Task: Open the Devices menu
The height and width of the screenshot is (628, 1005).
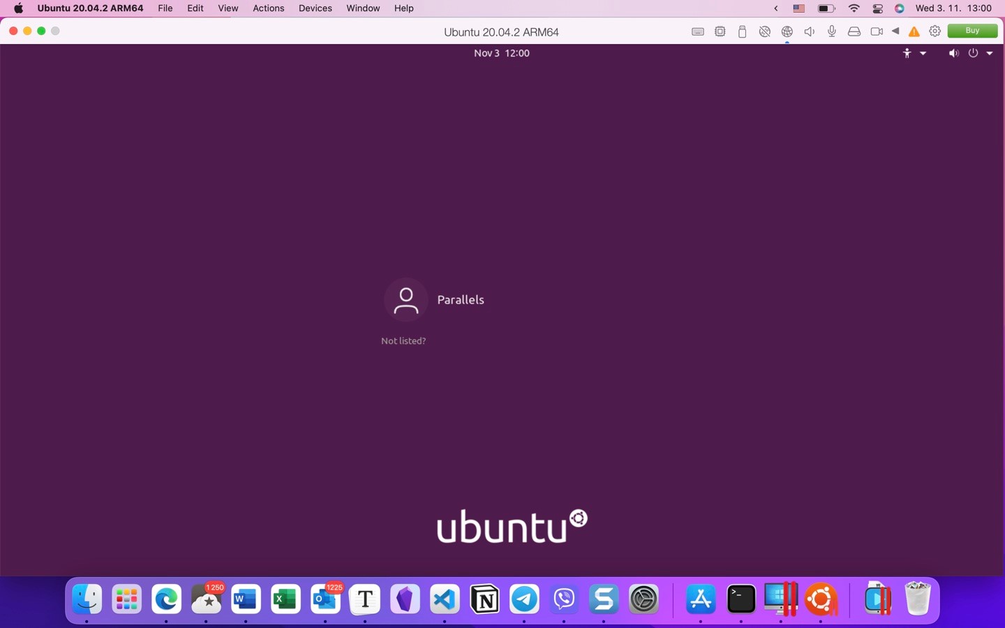Action: pos(315,8)
